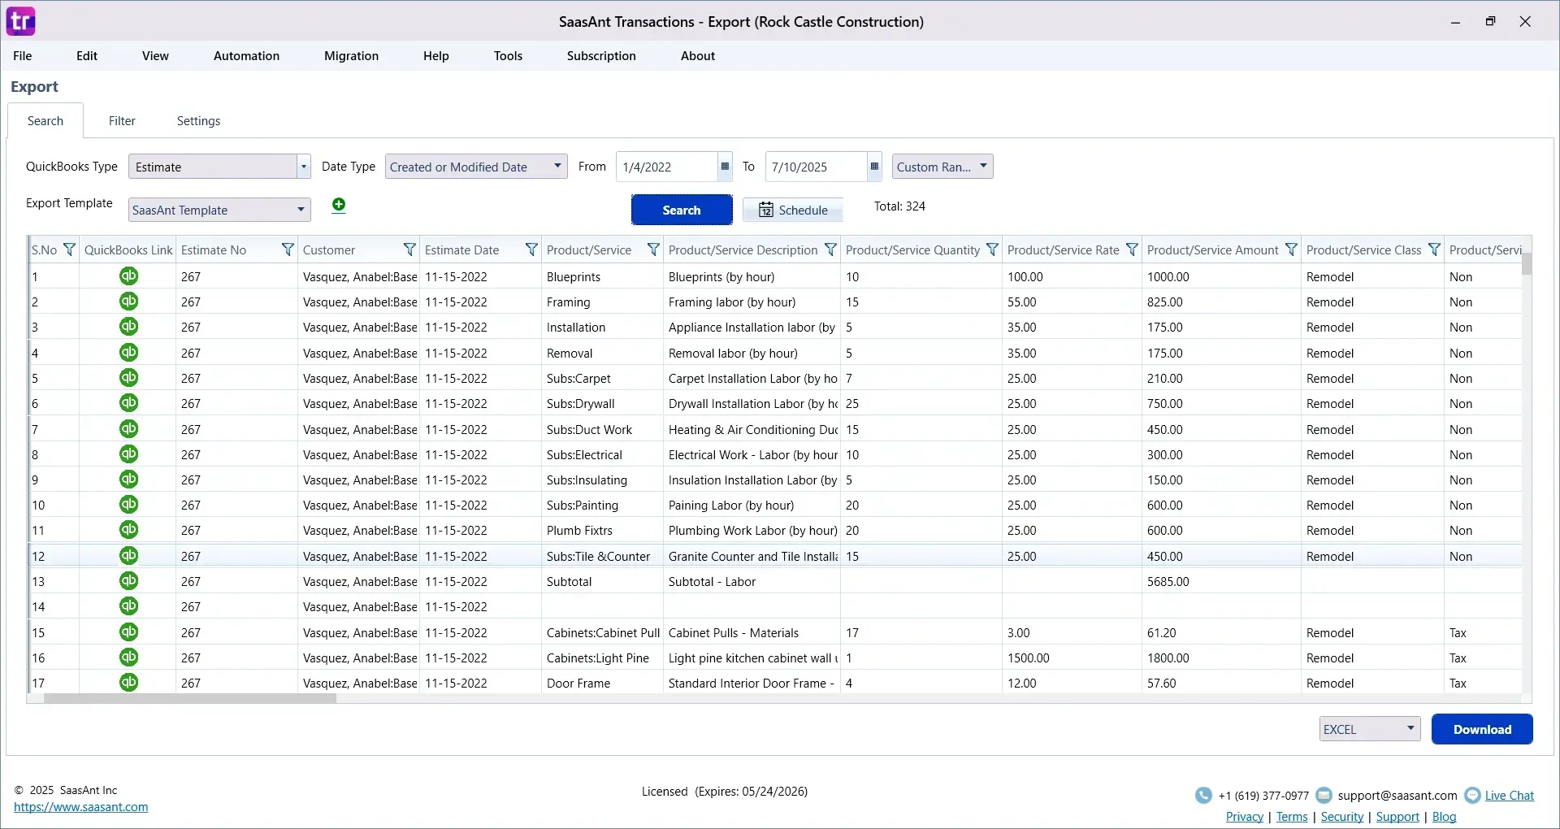Screen dimensions: 1560x829
Task: Filter the Product/Service Amount column
Action: tap(1291, 250)
